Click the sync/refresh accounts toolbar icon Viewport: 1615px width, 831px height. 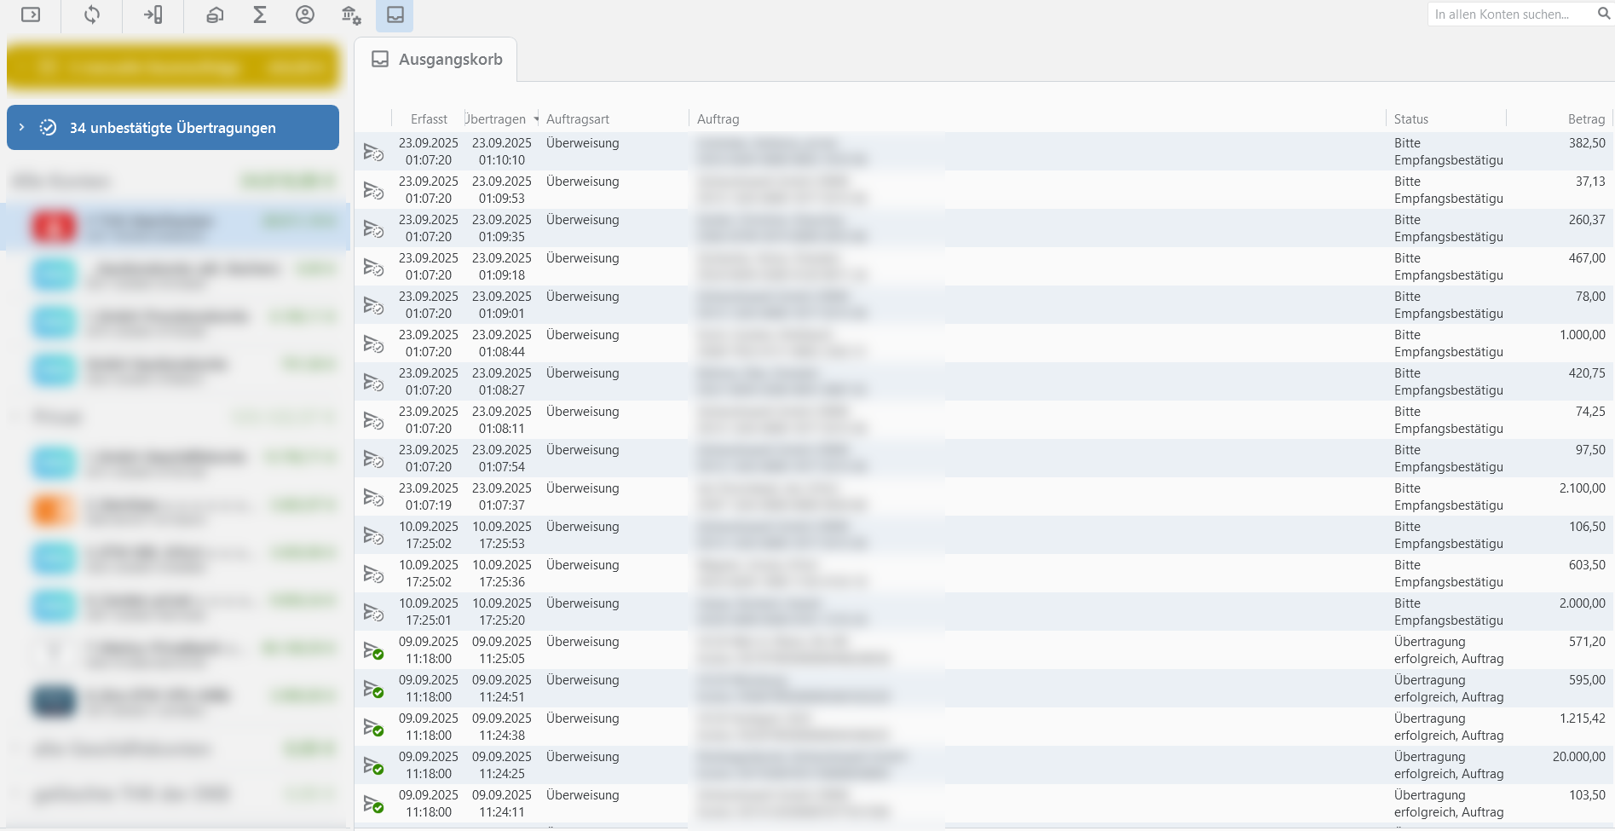point(92,14)
